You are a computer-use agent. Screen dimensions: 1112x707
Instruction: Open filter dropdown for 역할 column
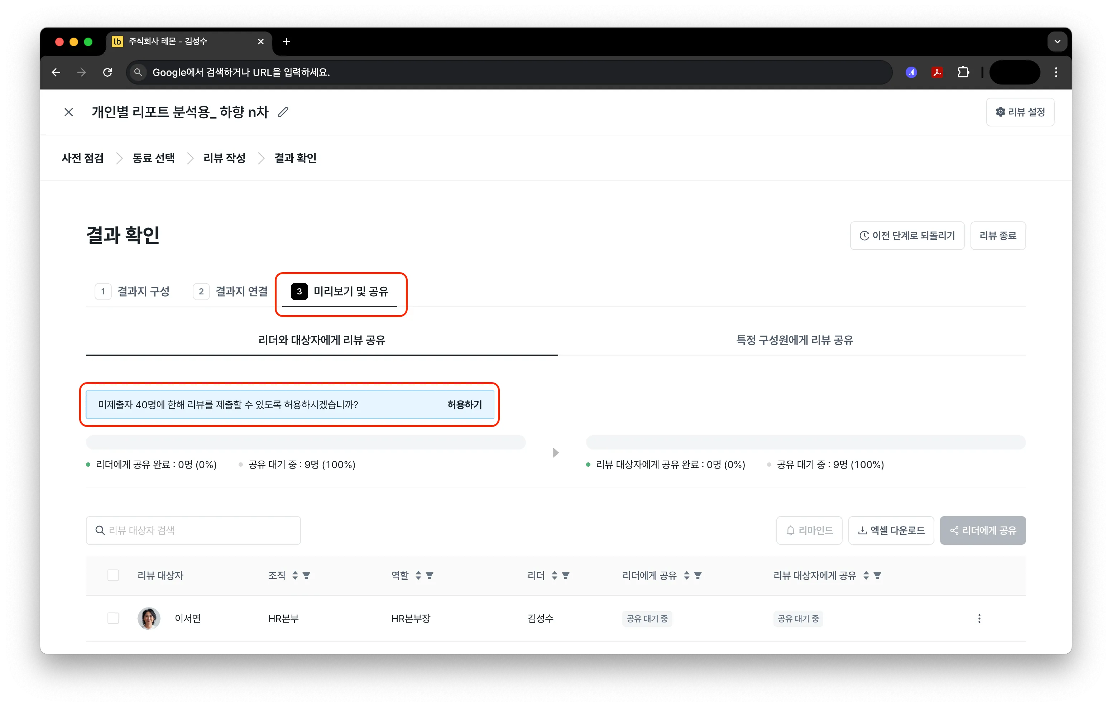430,576
